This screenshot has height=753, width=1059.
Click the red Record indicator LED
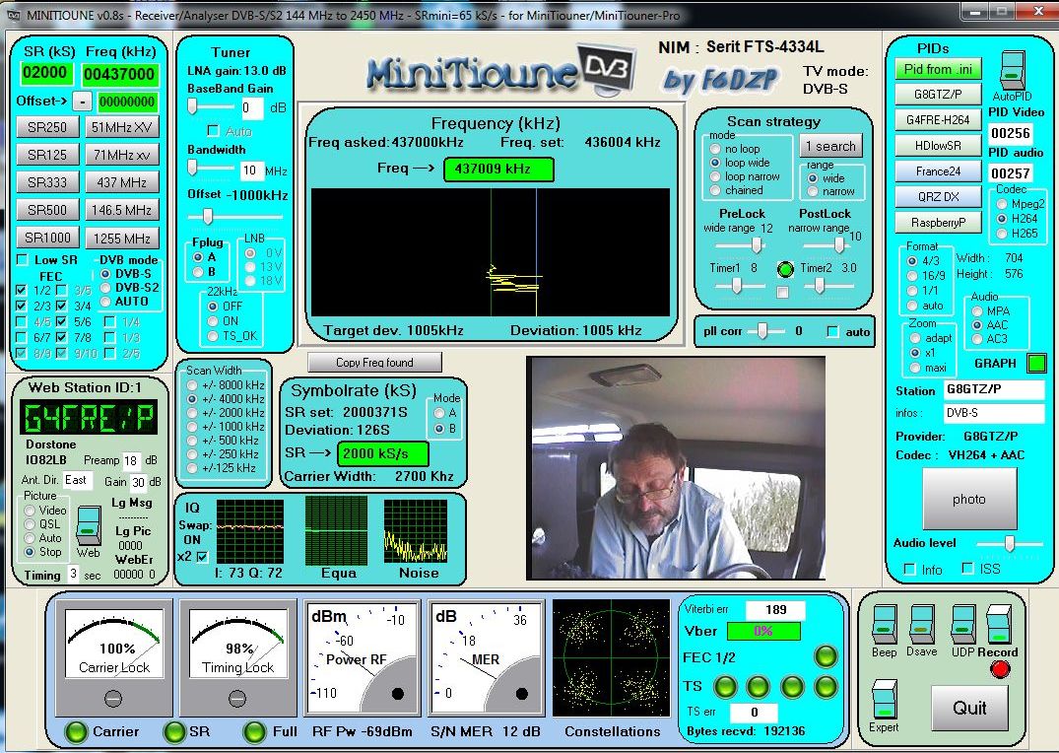(1000, 669)
